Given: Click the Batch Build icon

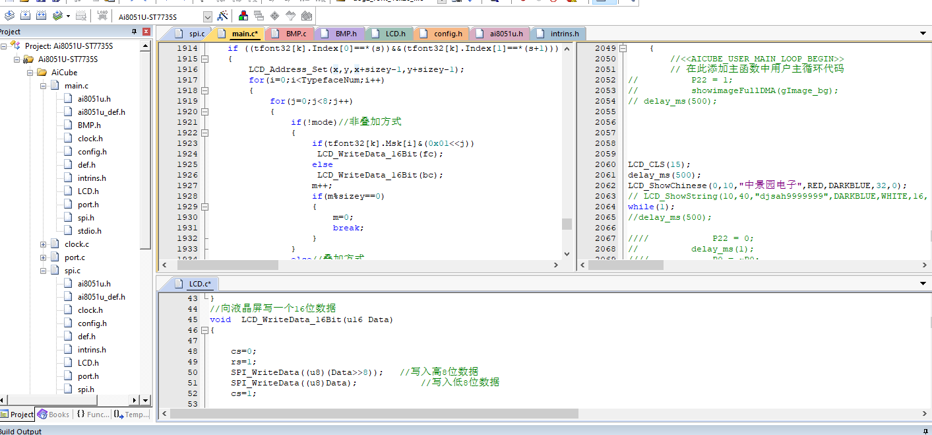Looking at the screenshot, I should click(x=58, y=16).
